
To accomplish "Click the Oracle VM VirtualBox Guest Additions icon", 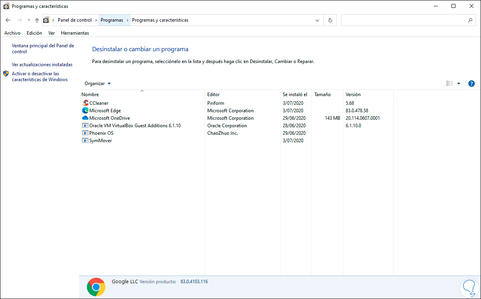I will (x=85, y=126).
